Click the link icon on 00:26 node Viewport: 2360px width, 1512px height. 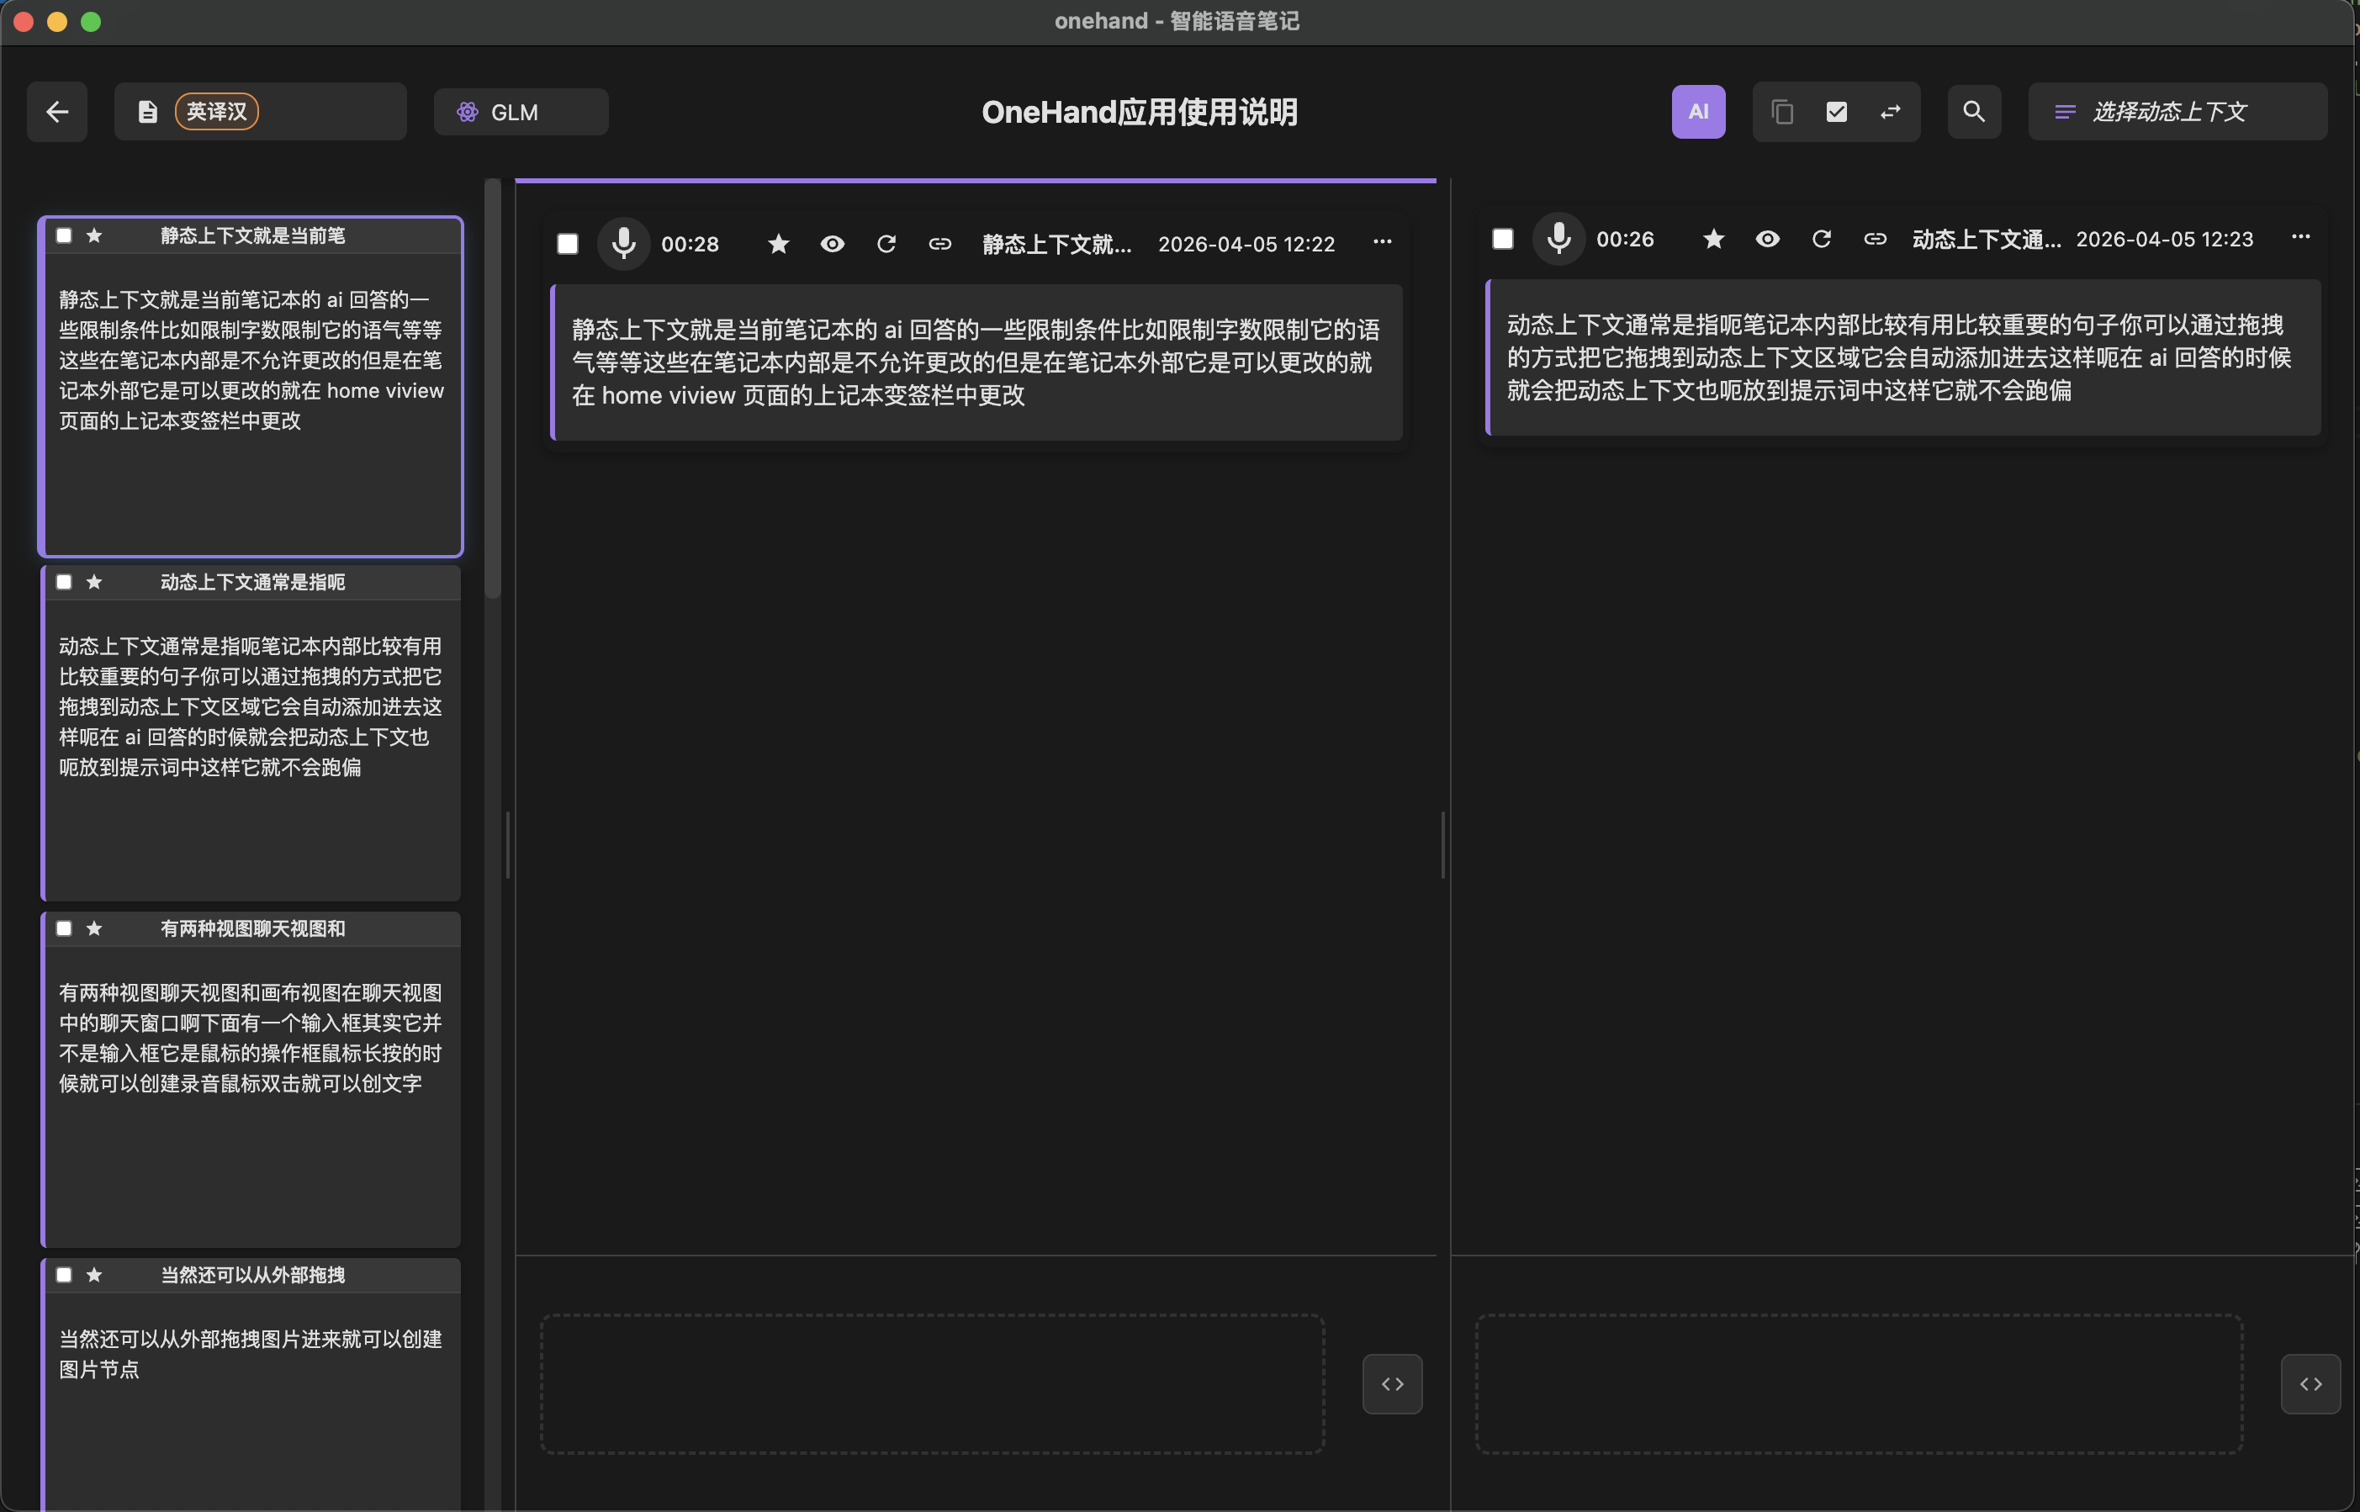click(1876, 239)
